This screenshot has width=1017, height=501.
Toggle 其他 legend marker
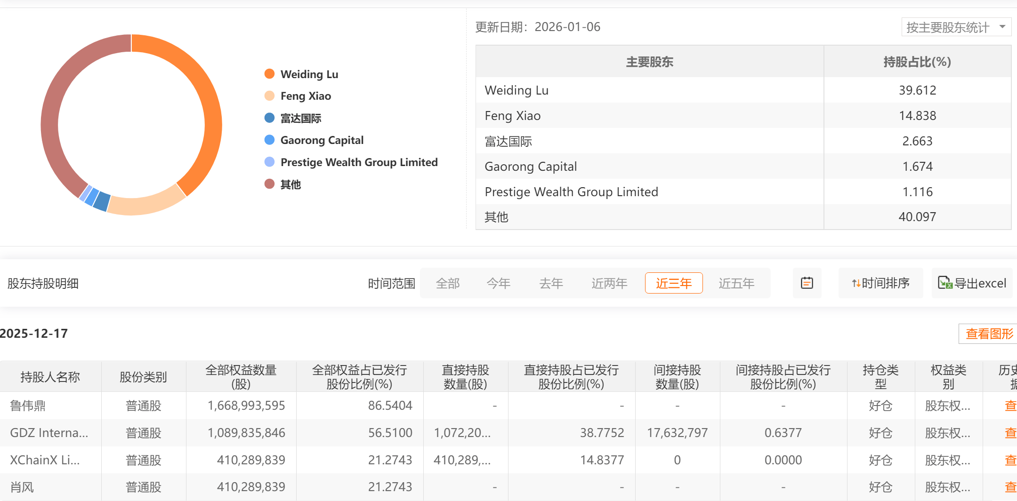tap(269, 184)
